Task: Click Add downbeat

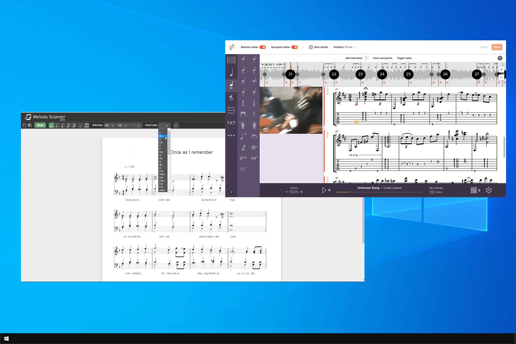Action: click(354, 58)
